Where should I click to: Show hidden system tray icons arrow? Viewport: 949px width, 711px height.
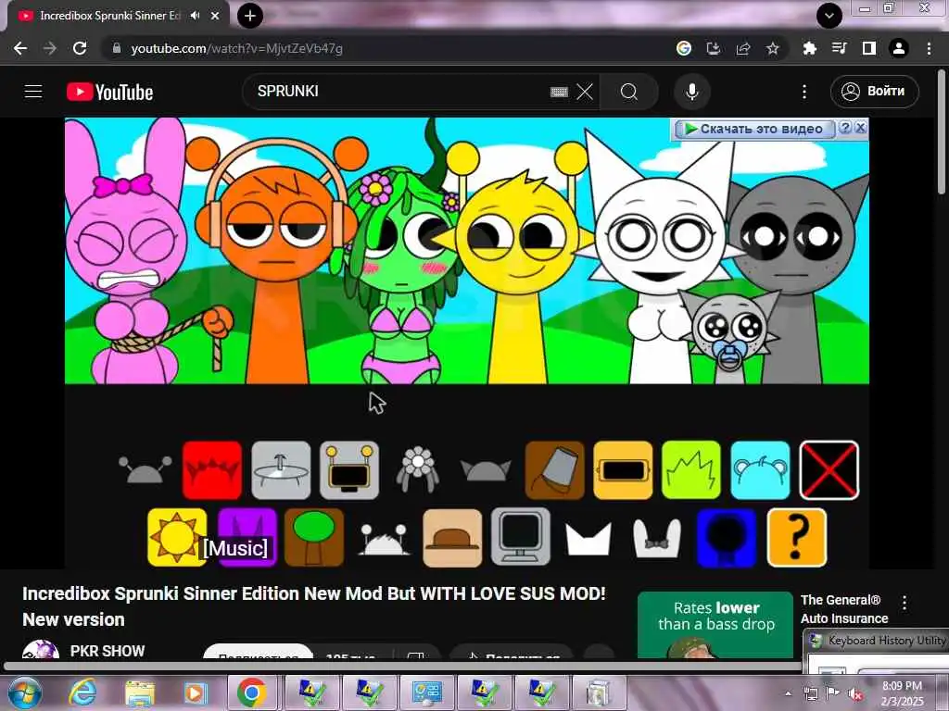[788, 693]
